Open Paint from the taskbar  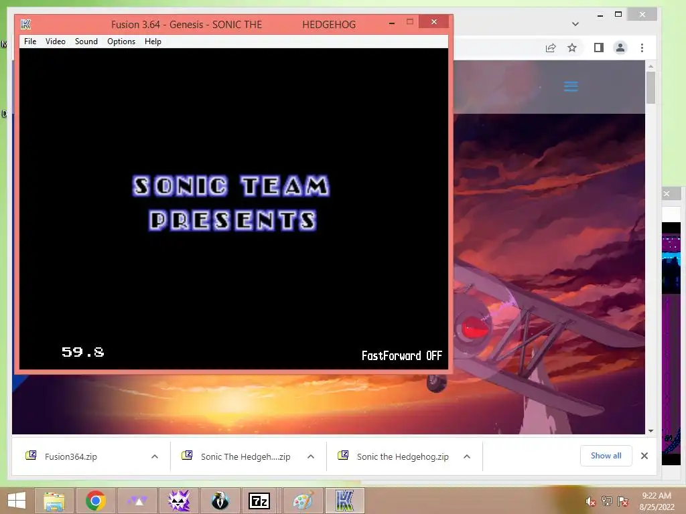303,501
